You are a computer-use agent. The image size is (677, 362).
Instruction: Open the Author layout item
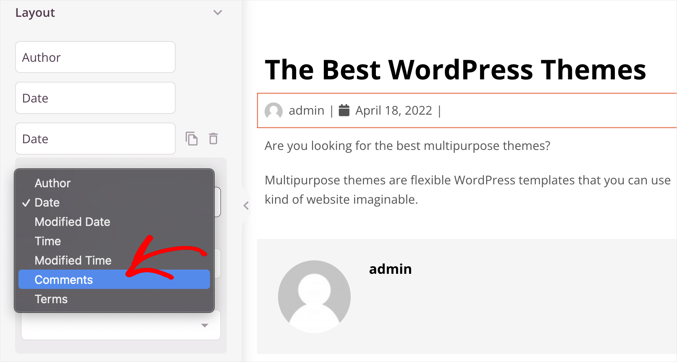click(95, 57)
